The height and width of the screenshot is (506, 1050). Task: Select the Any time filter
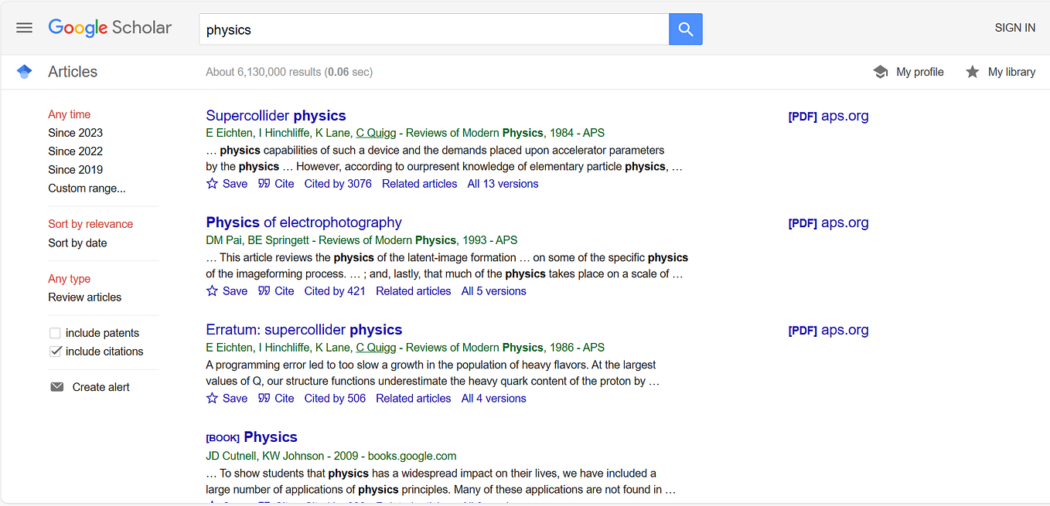pyautogui.click(x=69, y=114)
